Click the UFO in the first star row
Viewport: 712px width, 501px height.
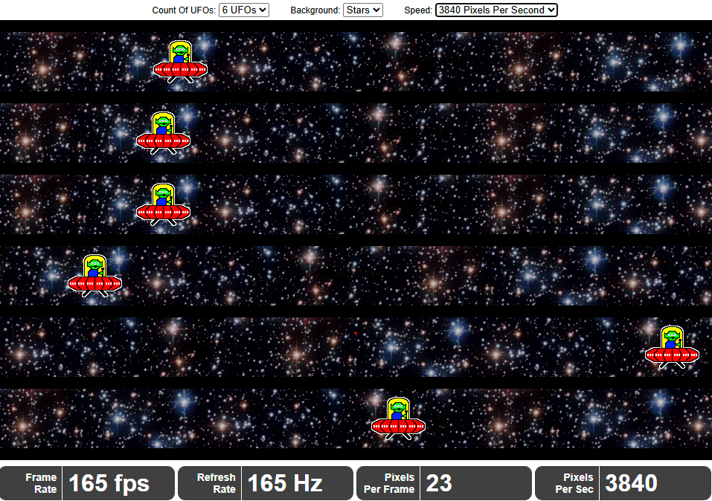180,62
